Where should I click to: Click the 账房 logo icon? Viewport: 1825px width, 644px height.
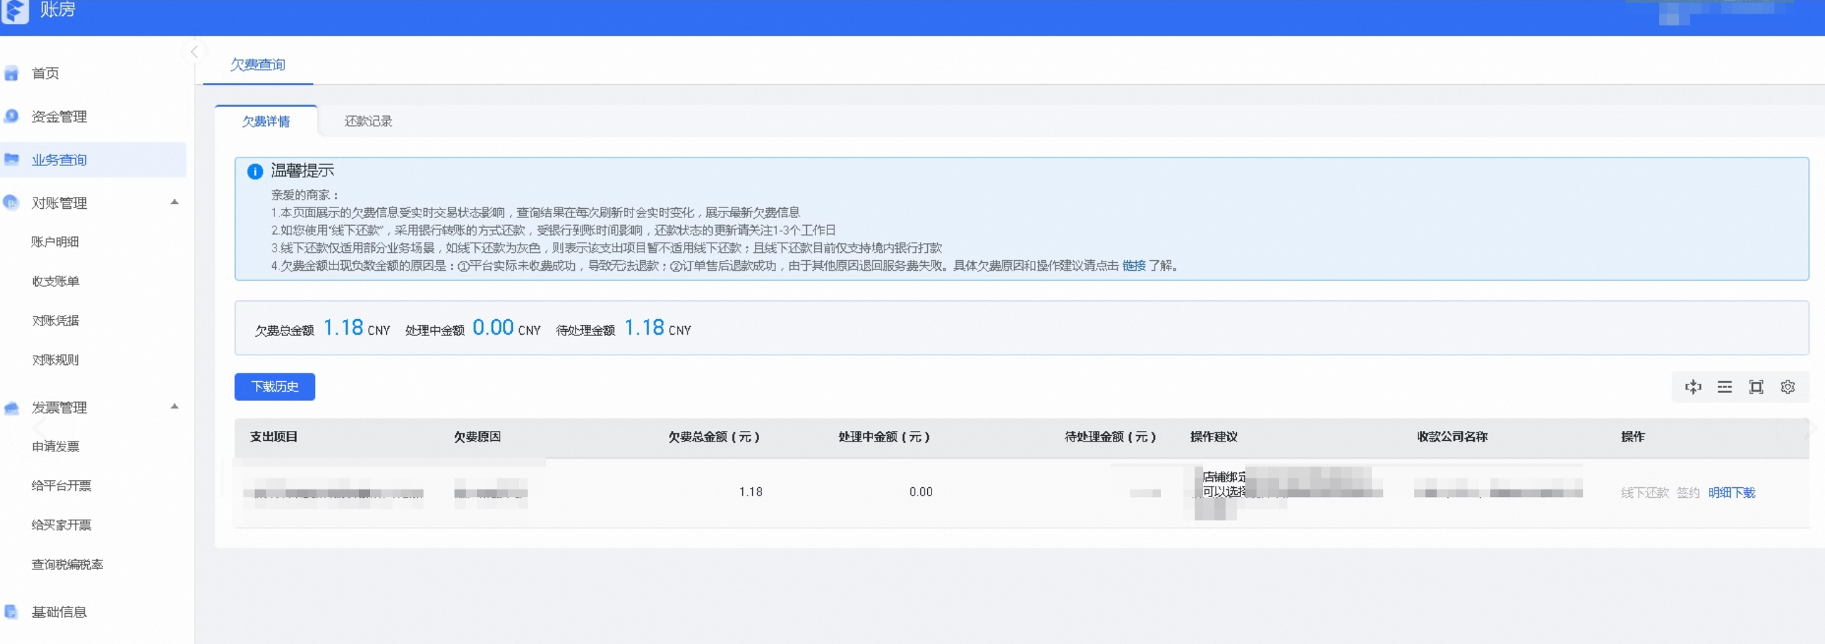(14, 11)
